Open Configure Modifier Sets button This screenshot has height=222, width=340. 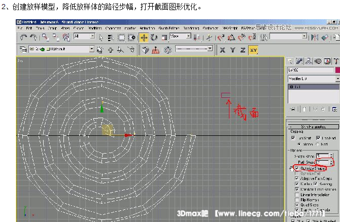(x=334, y=109)
